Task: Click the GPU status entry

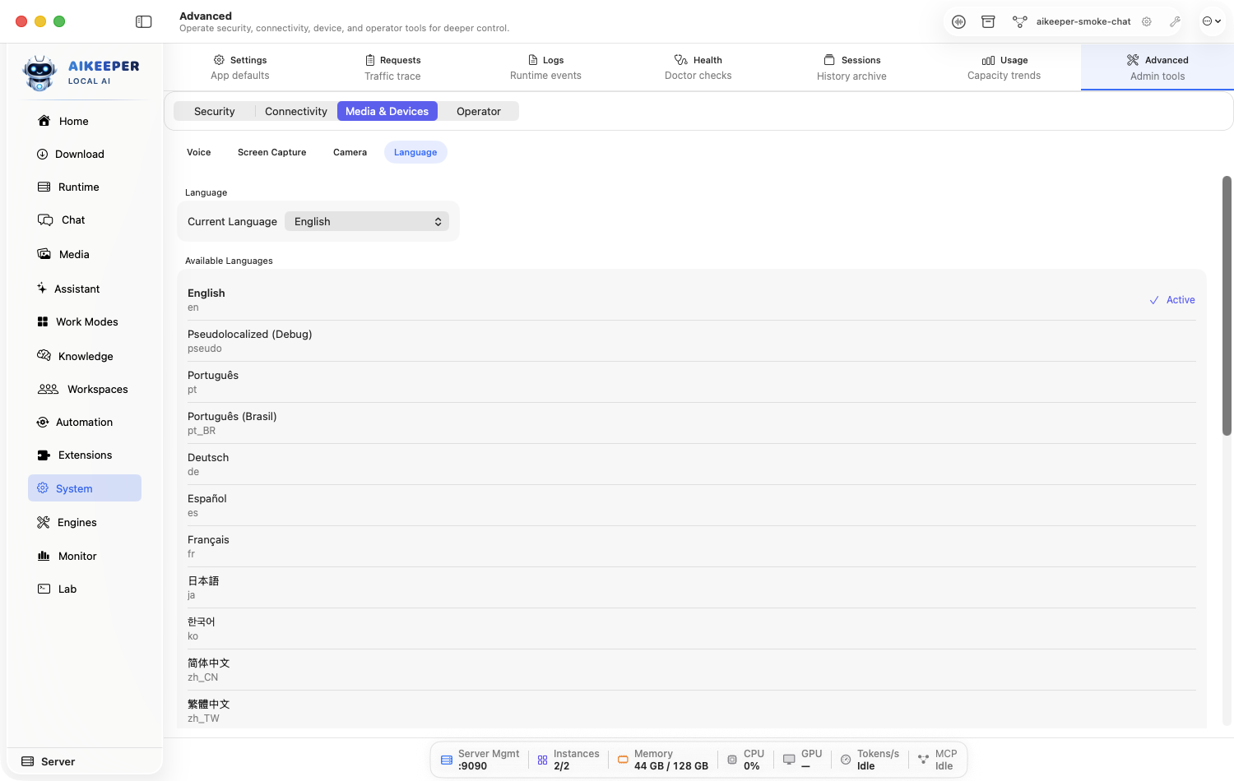Action: [x=802, y=760]
